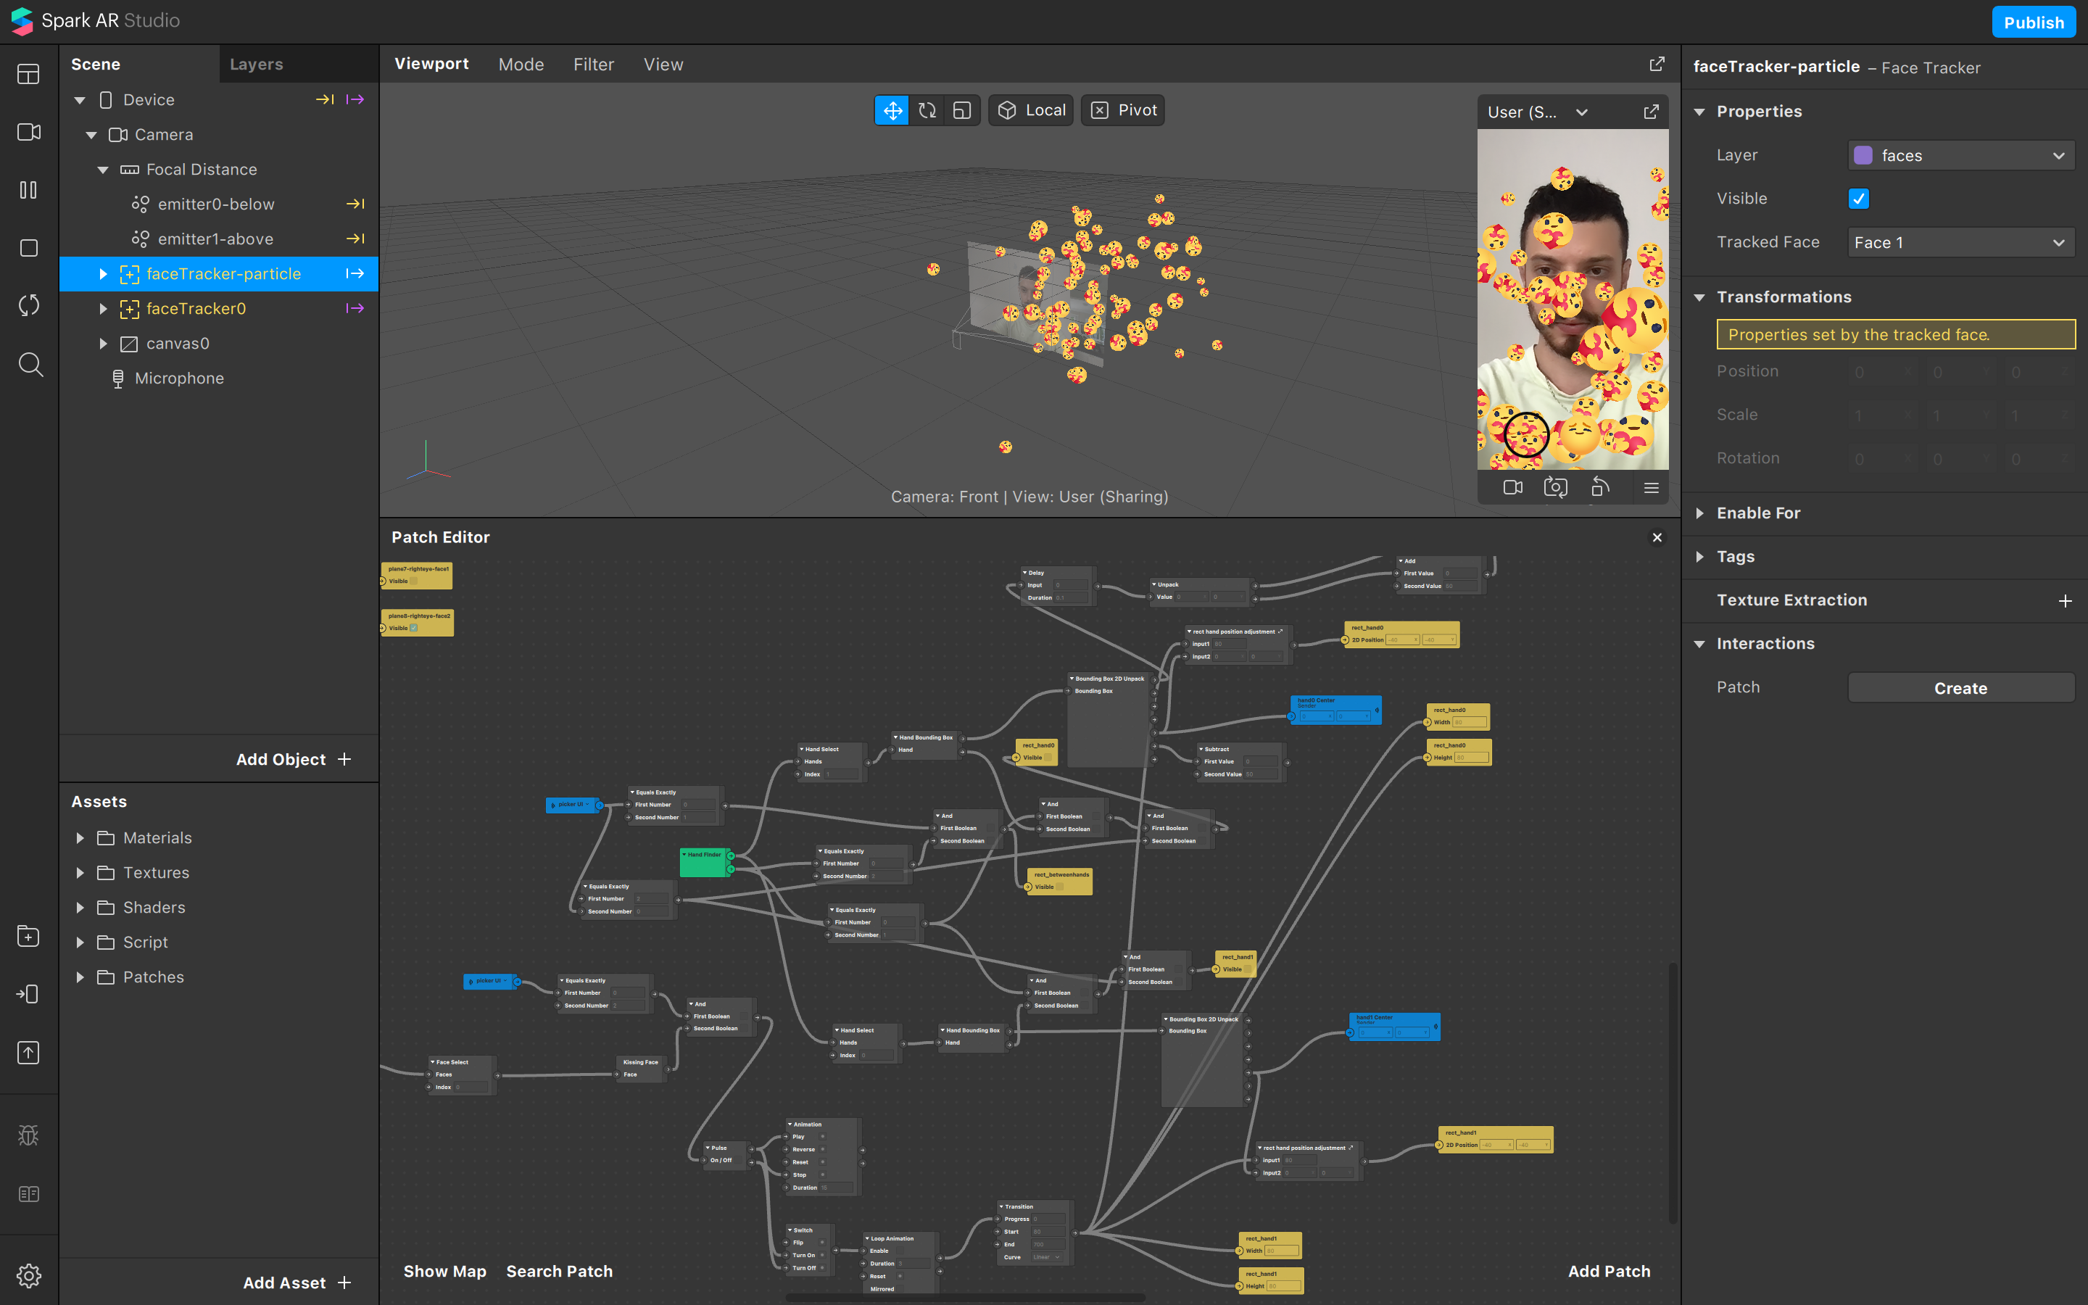
Task: Collapse the Transformations section
Action: pyautogui.click(x=1699, y=298)
